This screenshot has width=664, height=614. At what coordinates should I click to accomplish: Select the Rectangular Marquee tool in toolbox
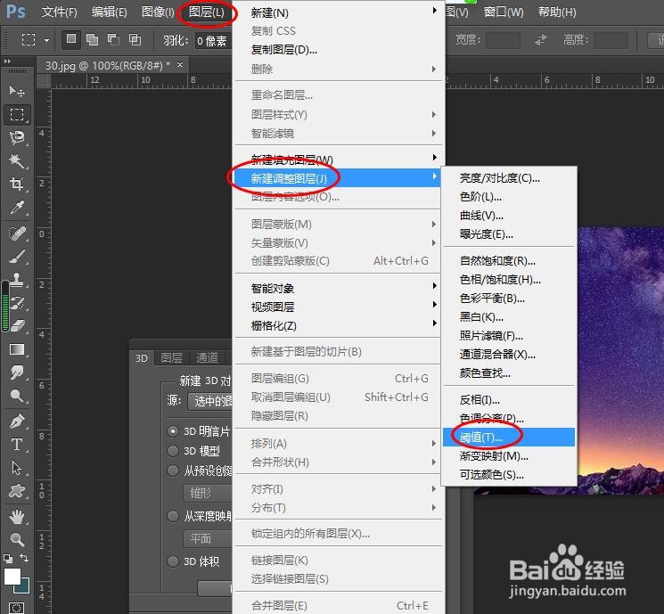click(x=17, y=114)
